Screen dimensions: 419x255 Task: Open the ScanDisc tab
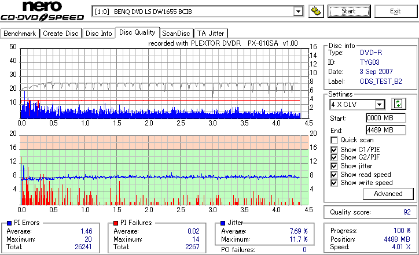176,34
